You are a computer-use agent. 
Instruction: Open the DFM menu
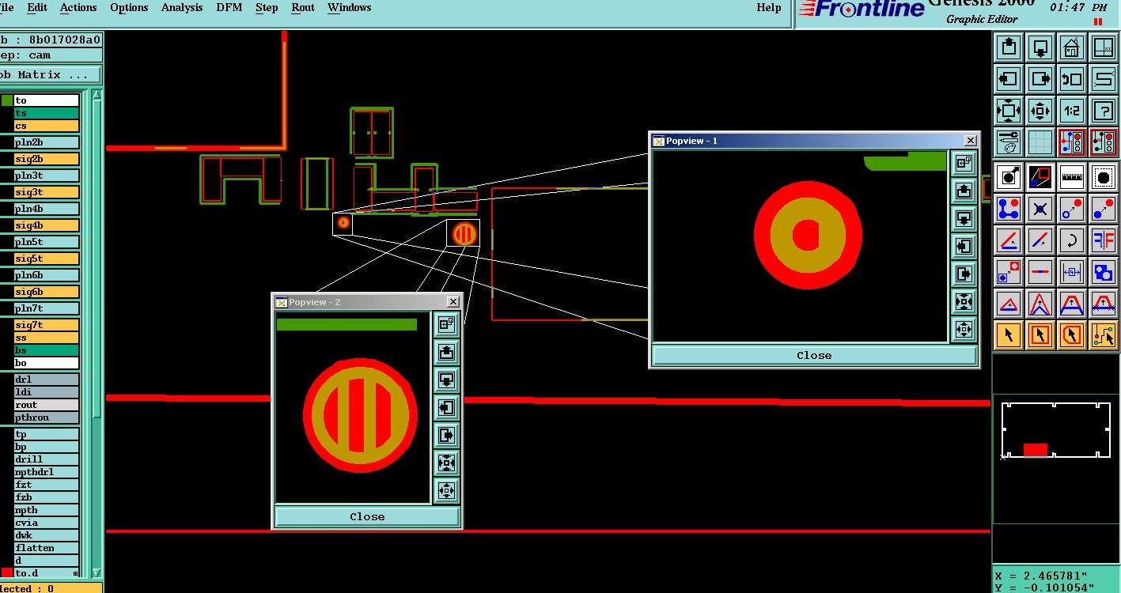pos(229,7)
